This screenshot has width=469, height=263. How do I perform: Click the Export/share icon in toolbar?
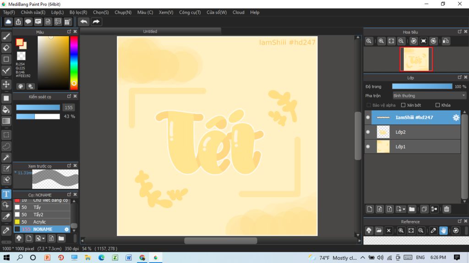point(18,22)
